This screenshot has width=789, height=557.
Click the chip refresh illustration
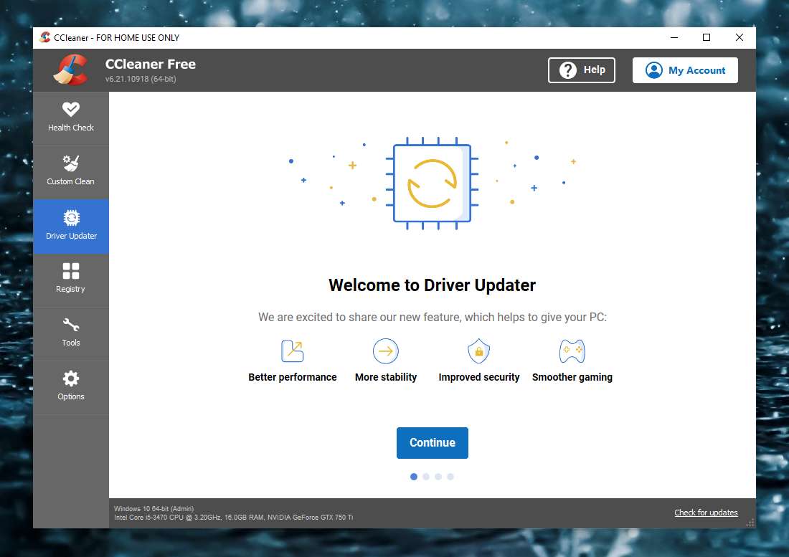click(433, 183)
